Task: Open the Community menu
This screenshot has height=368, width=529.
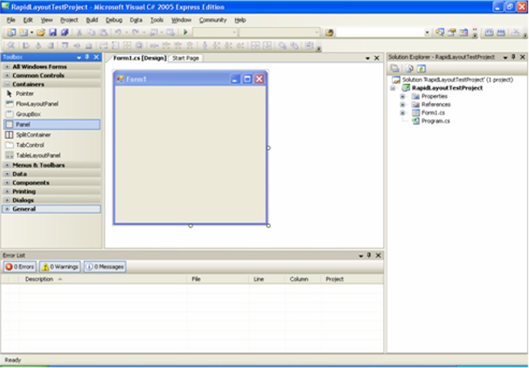Action: click(212, 20)
